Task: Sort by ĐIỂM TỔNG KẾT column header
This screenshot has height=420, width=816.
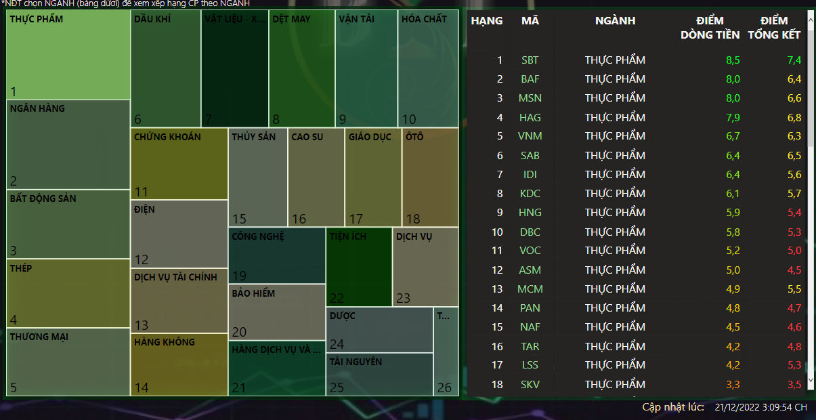Action: pos(774,28)
